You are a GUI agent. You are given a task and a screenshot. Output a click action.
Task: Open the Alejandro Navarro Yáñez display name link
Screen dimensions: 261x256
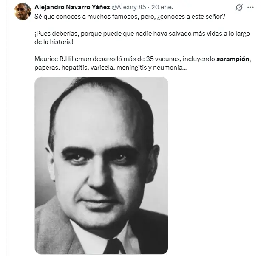tap(72, 7)
